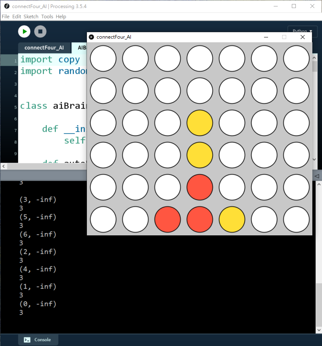322x346 pixels.
Task: Open the Python mode dropdown
Action: click(299, 31)
